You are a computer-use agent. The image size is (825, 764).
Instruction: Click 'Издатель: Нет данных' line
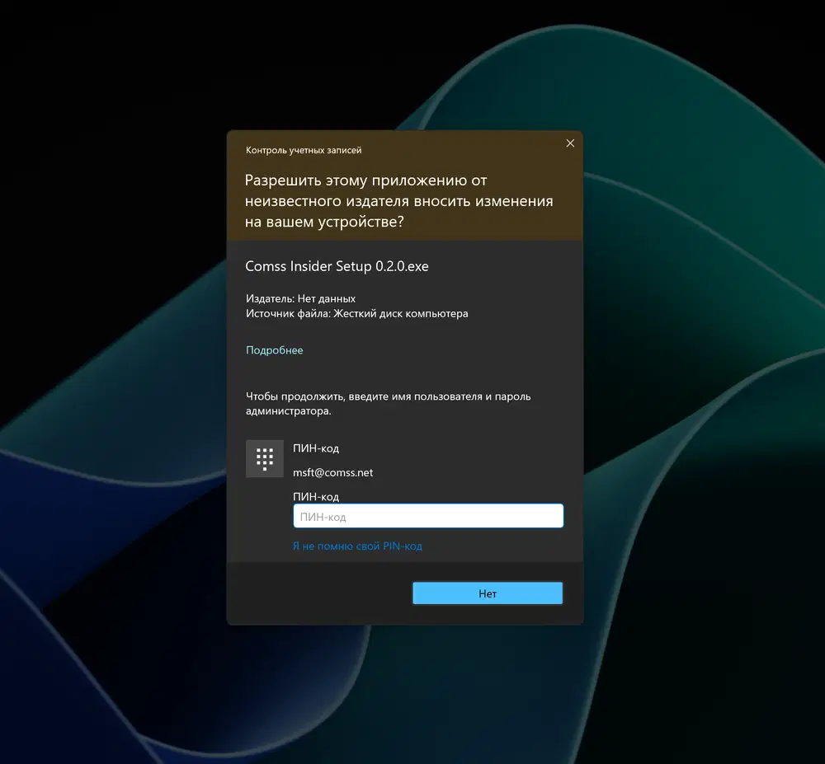[x=300, y=298]
